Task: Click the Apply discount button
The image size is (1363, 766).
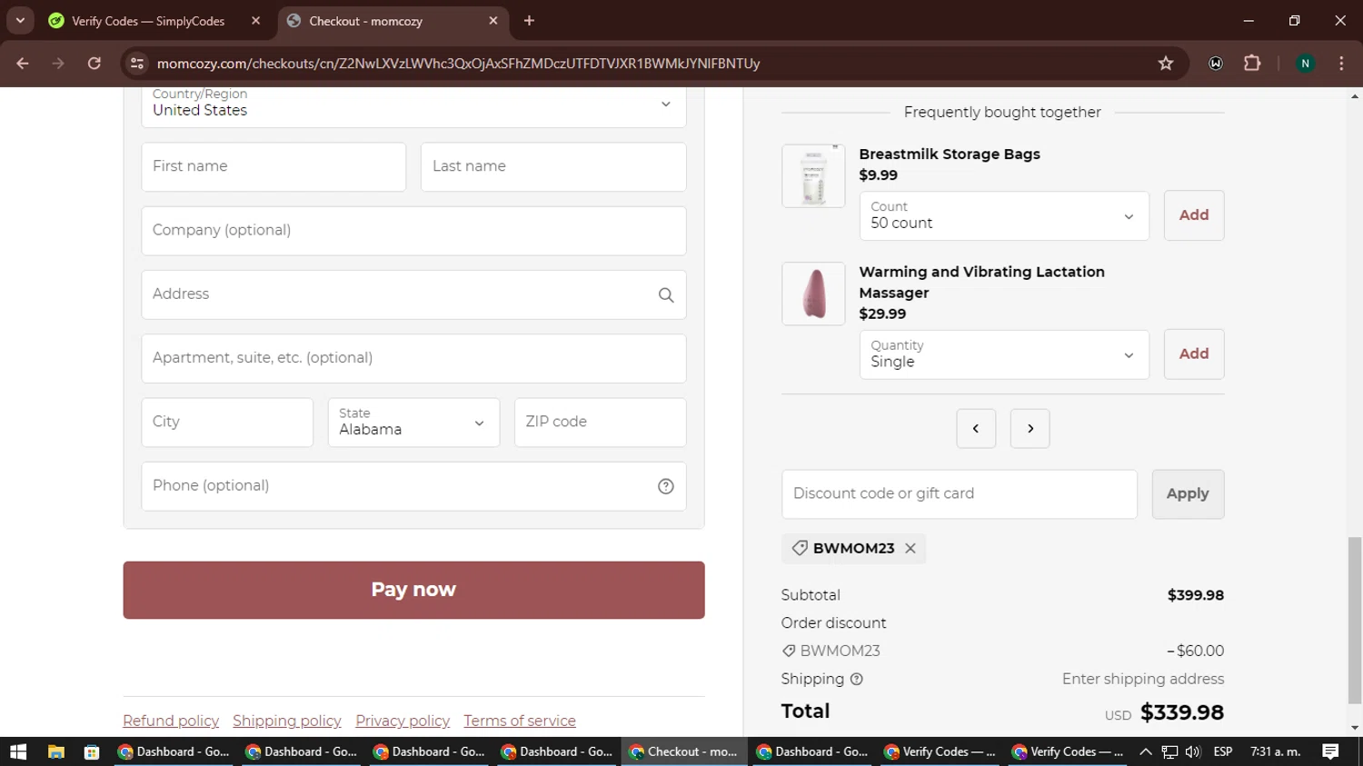Action: pos(1188,494)
